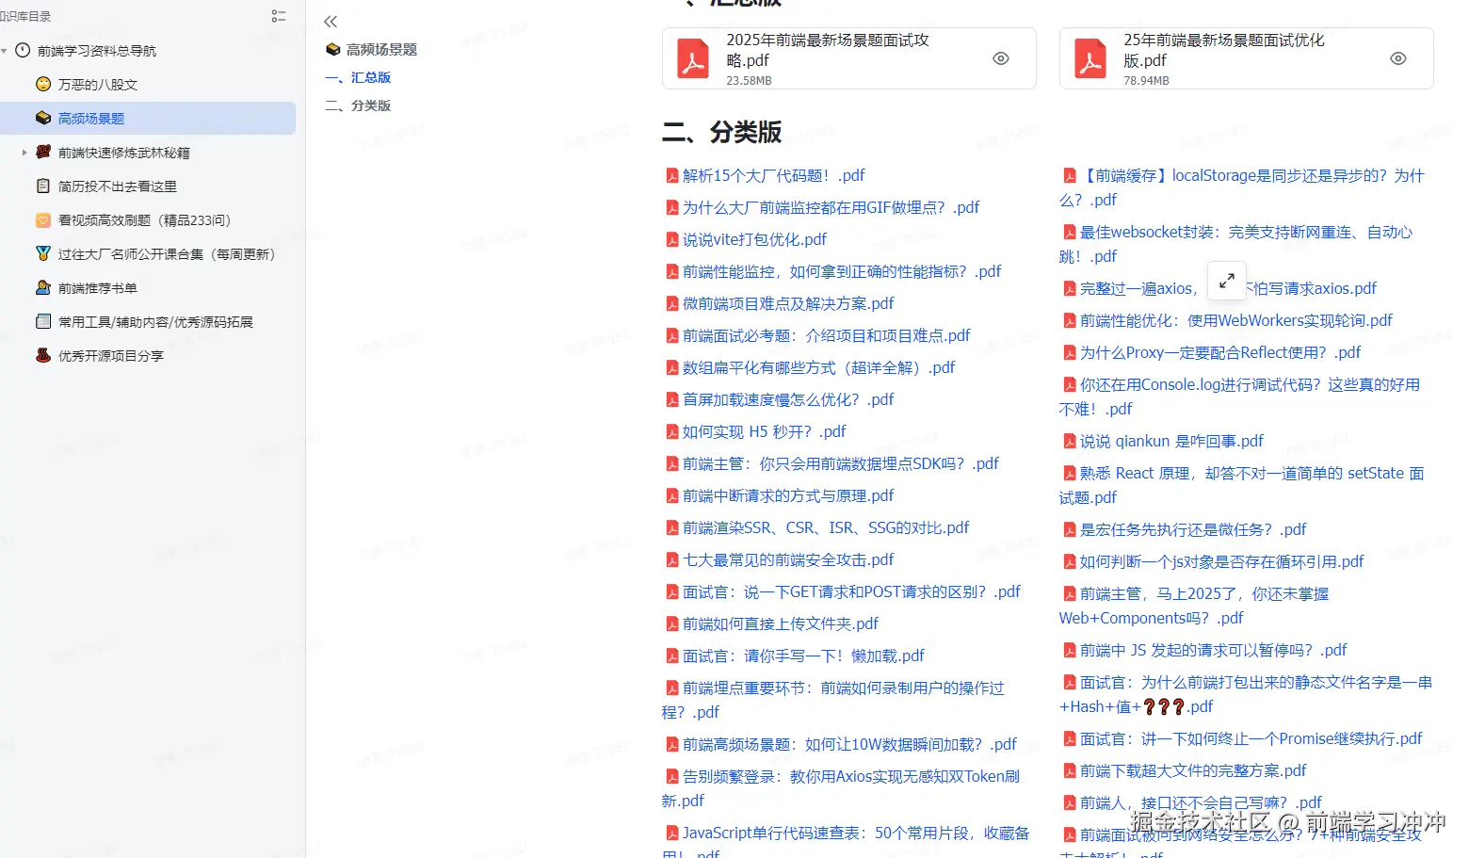Click the expand fullscreen arrows icon
This screenshot has width=1469, height=858.
point(1227,281)
